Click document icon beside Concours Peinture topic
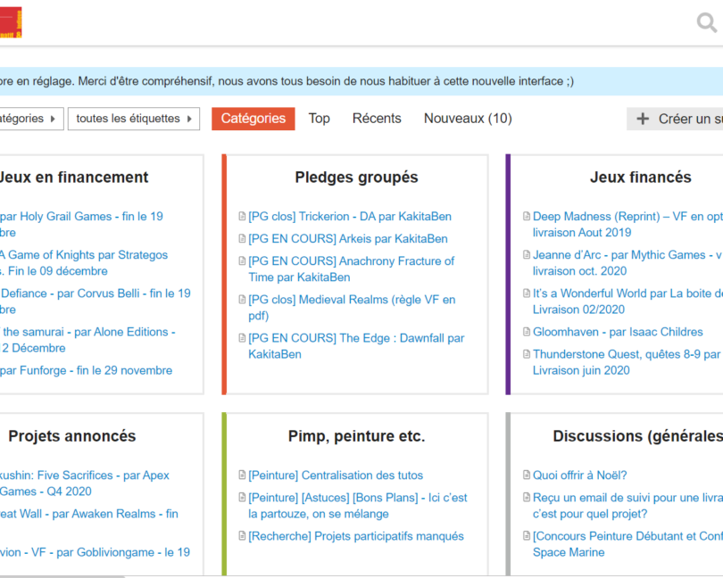This screenshot has width=723, height=578. tap(527, 536)
